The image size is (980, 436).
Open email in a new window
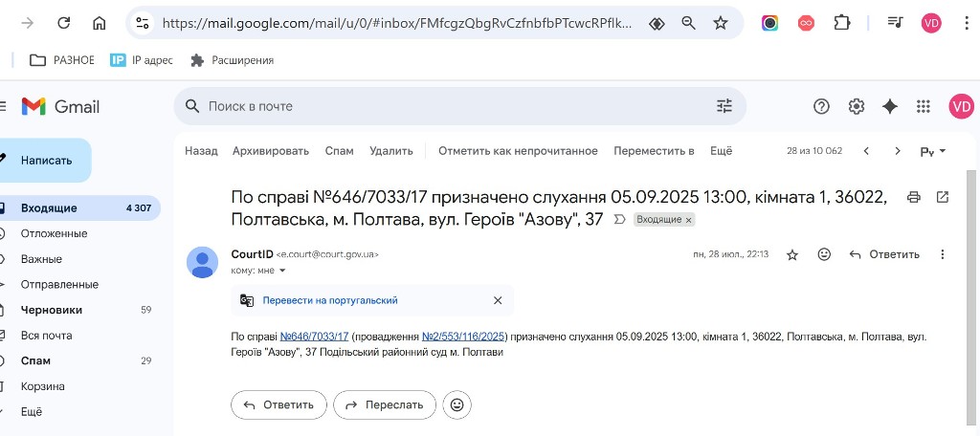click(x=943, y=197)
